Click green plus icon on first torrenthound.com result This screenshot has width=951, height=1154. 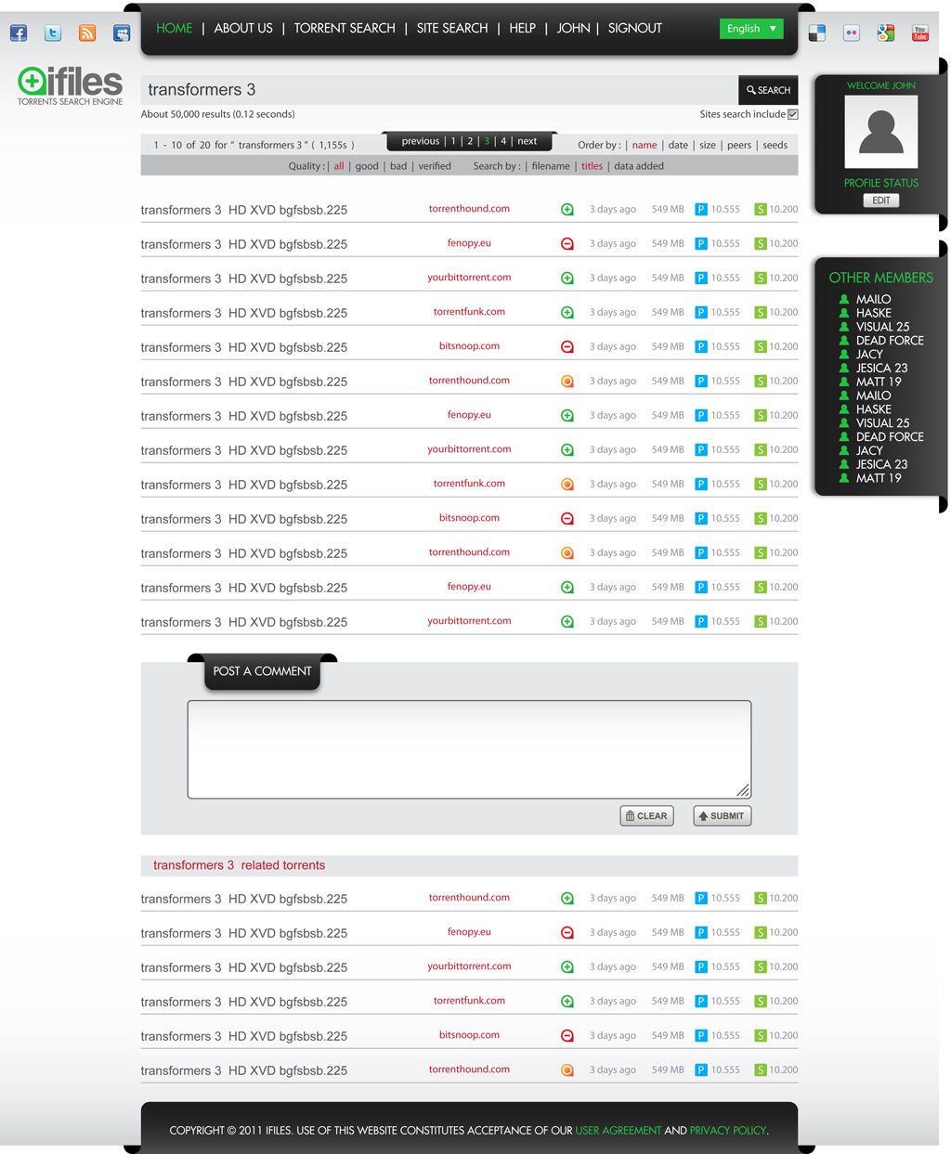point(567,210)
